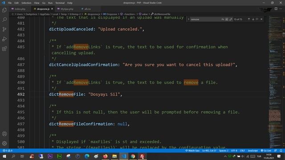Screen dimensions: 285x160
Task: Toggle Match Whole Word in find widget
Action: point(227,19)
